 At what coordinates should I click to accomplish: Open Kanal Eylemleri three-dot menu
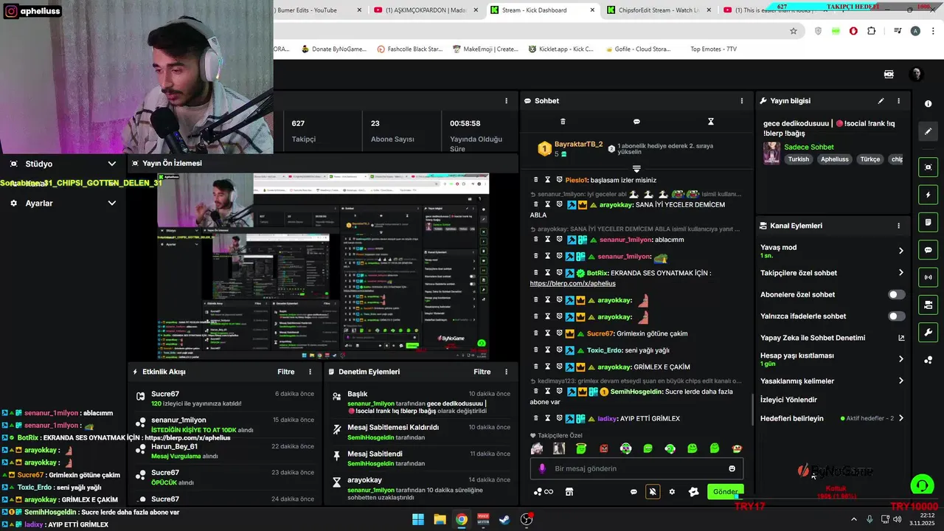coord(898,226)
